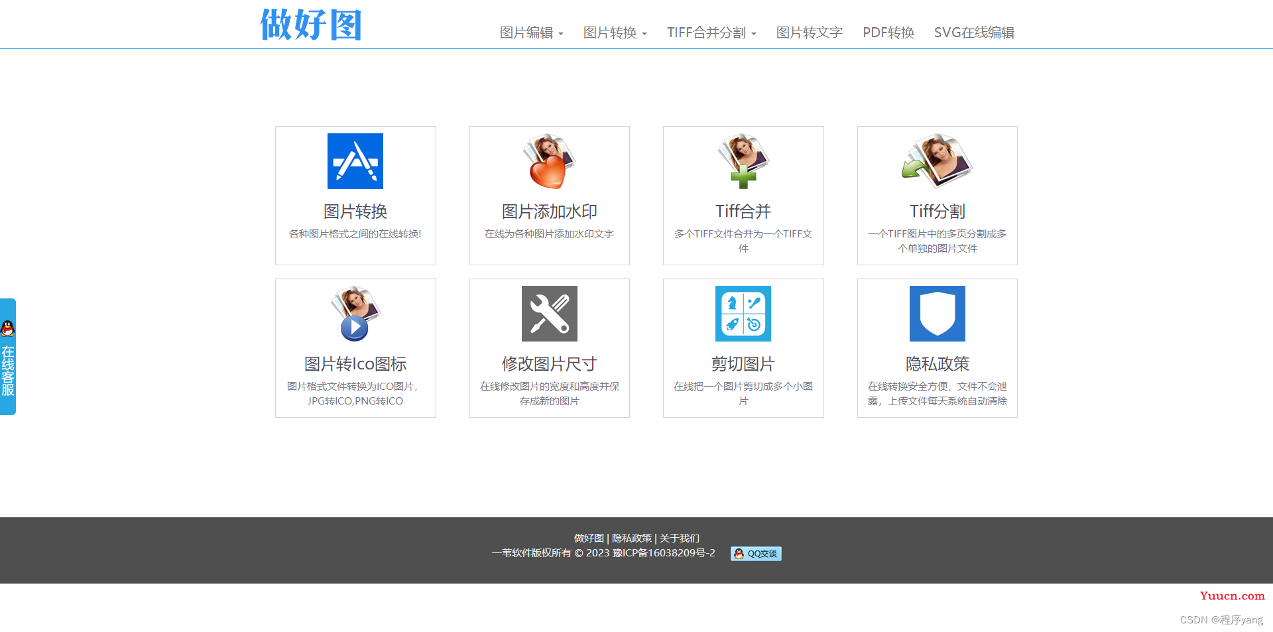Click the 隐私政策 link in the footer
Viewport: 1273px width, 632px height.
[x=631, y=538]
